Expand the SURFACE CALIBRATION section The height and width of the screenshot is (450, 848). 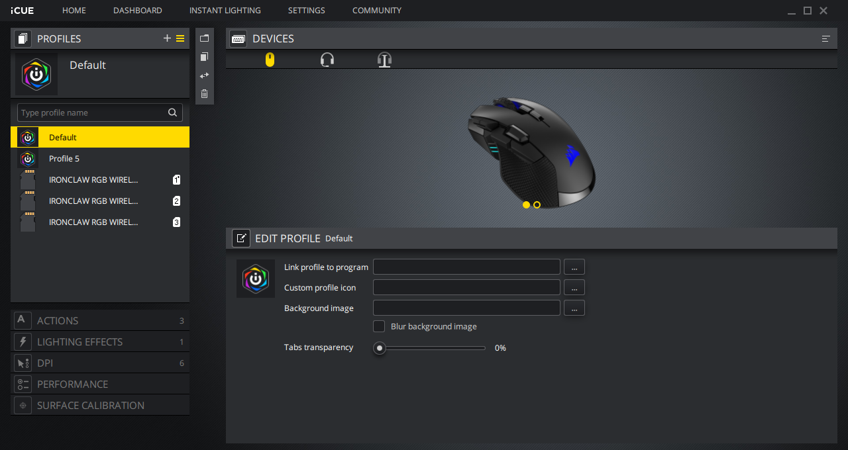coord(100,405)
